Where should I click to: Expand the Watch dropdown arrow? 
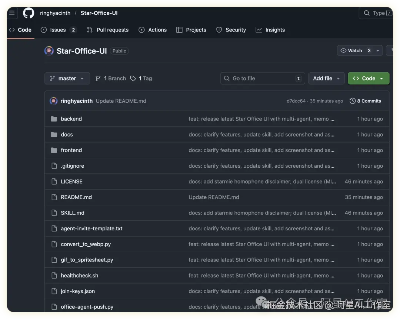[378, 50]
